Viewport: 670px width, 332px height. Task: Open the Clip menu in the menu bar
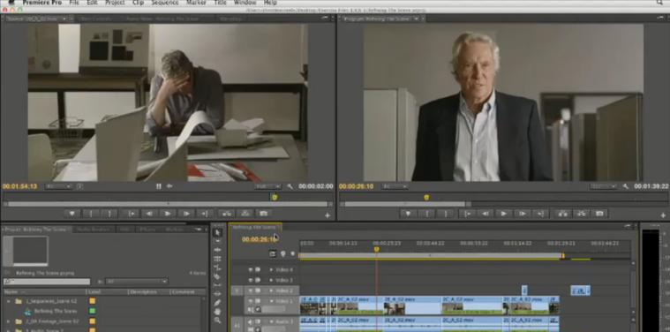click(x=138, y=3)
